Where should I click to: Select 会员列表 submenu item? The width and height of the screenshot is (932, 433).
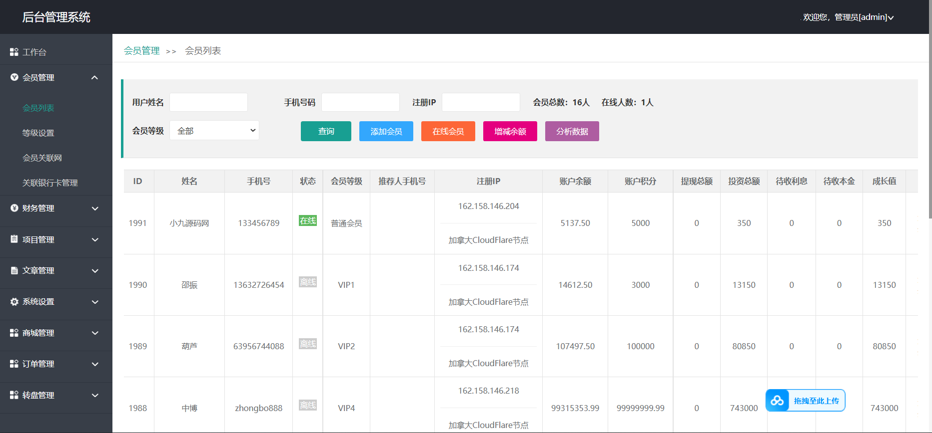point(38,108)
